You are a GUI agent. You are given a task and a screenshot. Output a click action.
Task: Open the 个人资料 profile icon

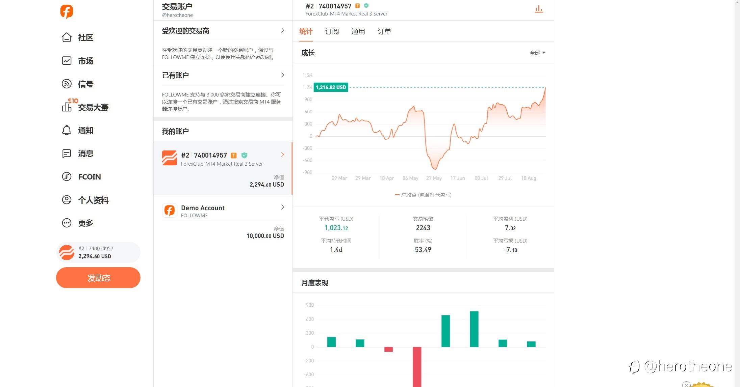pos(67,200)
